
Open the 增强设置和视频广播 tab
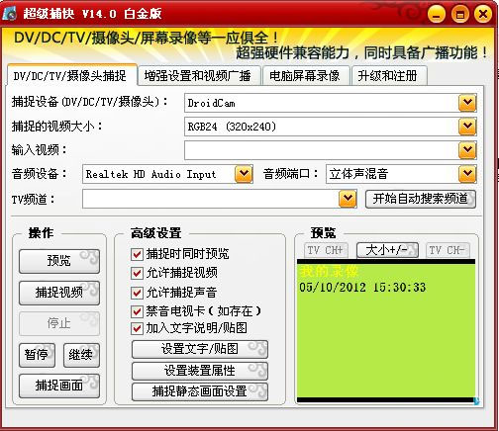click(x=199, y=76)
